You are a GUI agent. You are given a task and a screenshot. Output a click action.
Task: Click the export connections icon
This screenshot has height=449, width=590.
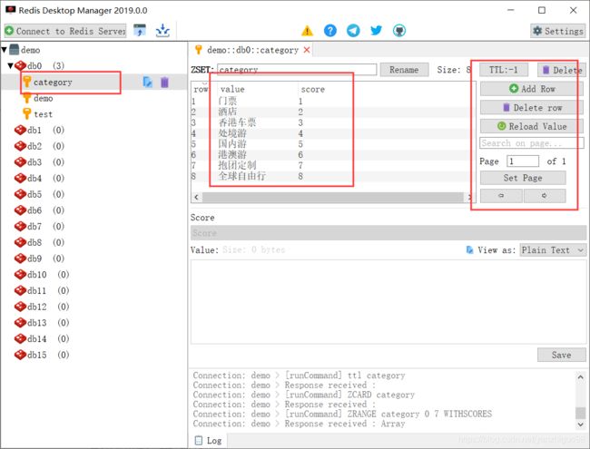(162, 31)
